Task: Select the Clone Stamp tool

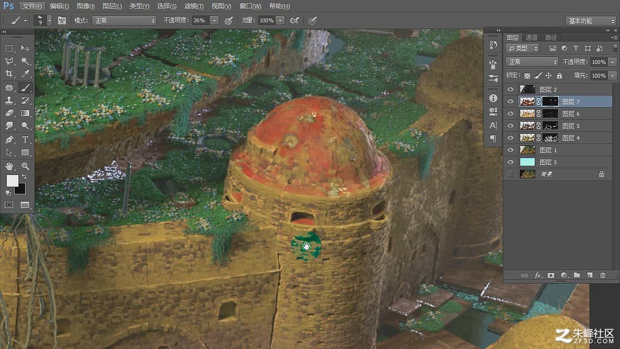Action: tap(9, 100)
